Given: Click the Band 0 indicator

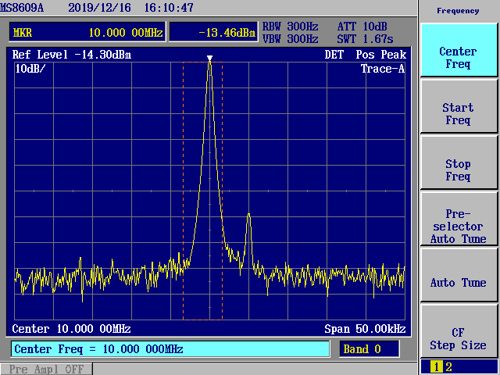Looking at the screenshot, I should tap(369, 349).
